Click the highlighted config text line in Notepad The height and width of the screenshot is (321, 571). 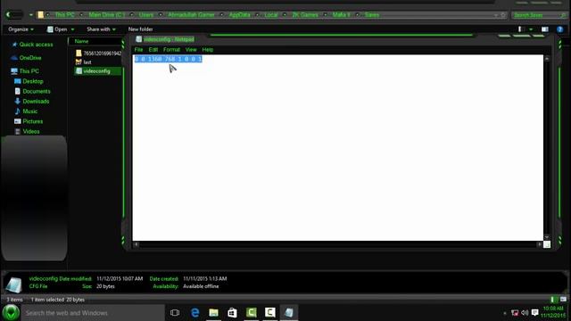[169, 59]
